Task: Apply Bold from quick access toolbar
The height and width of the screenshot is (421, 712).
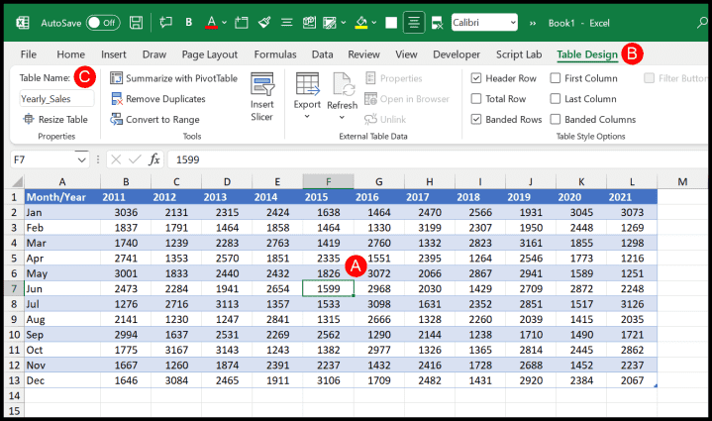Action: (x=188, y=22)
